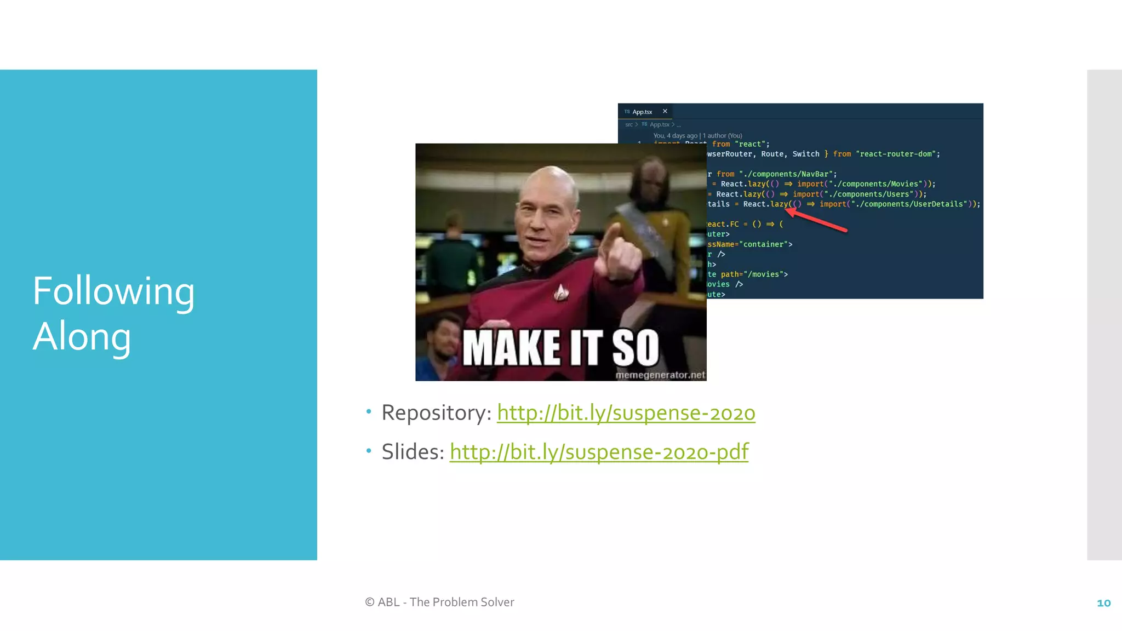
Task: Select the App.tsx editor tab
Action: [642, 112]
